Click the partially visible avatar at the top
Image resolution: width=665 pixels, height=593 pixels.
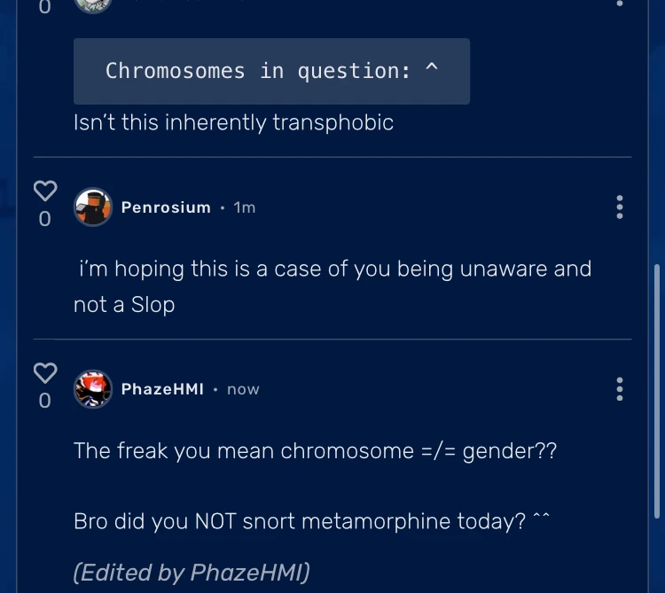pos(93,4)
